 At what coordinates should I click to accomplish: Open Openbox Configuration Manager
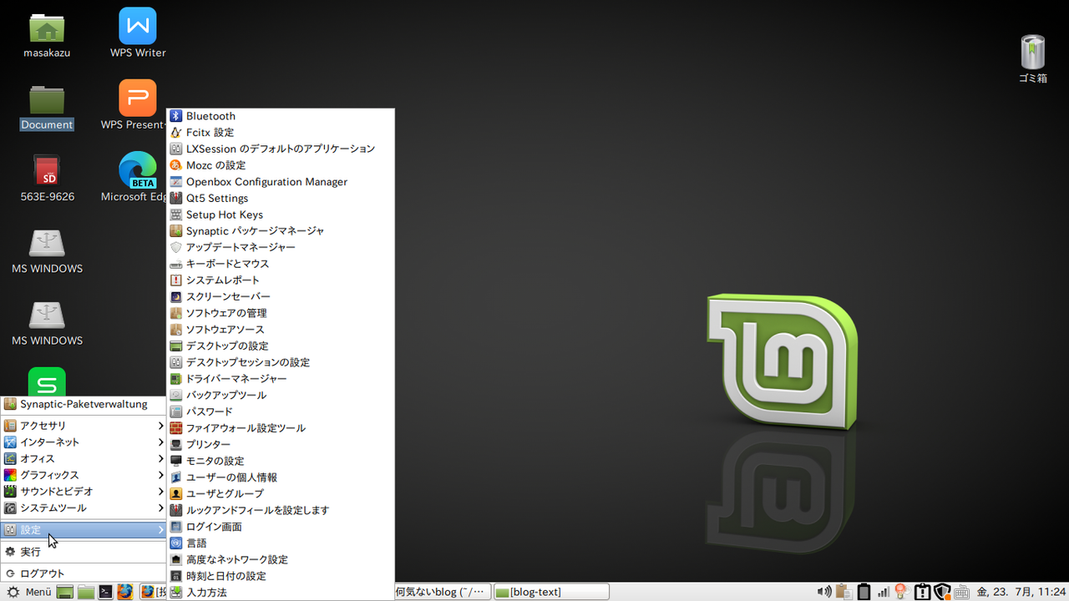click(281, 182)
